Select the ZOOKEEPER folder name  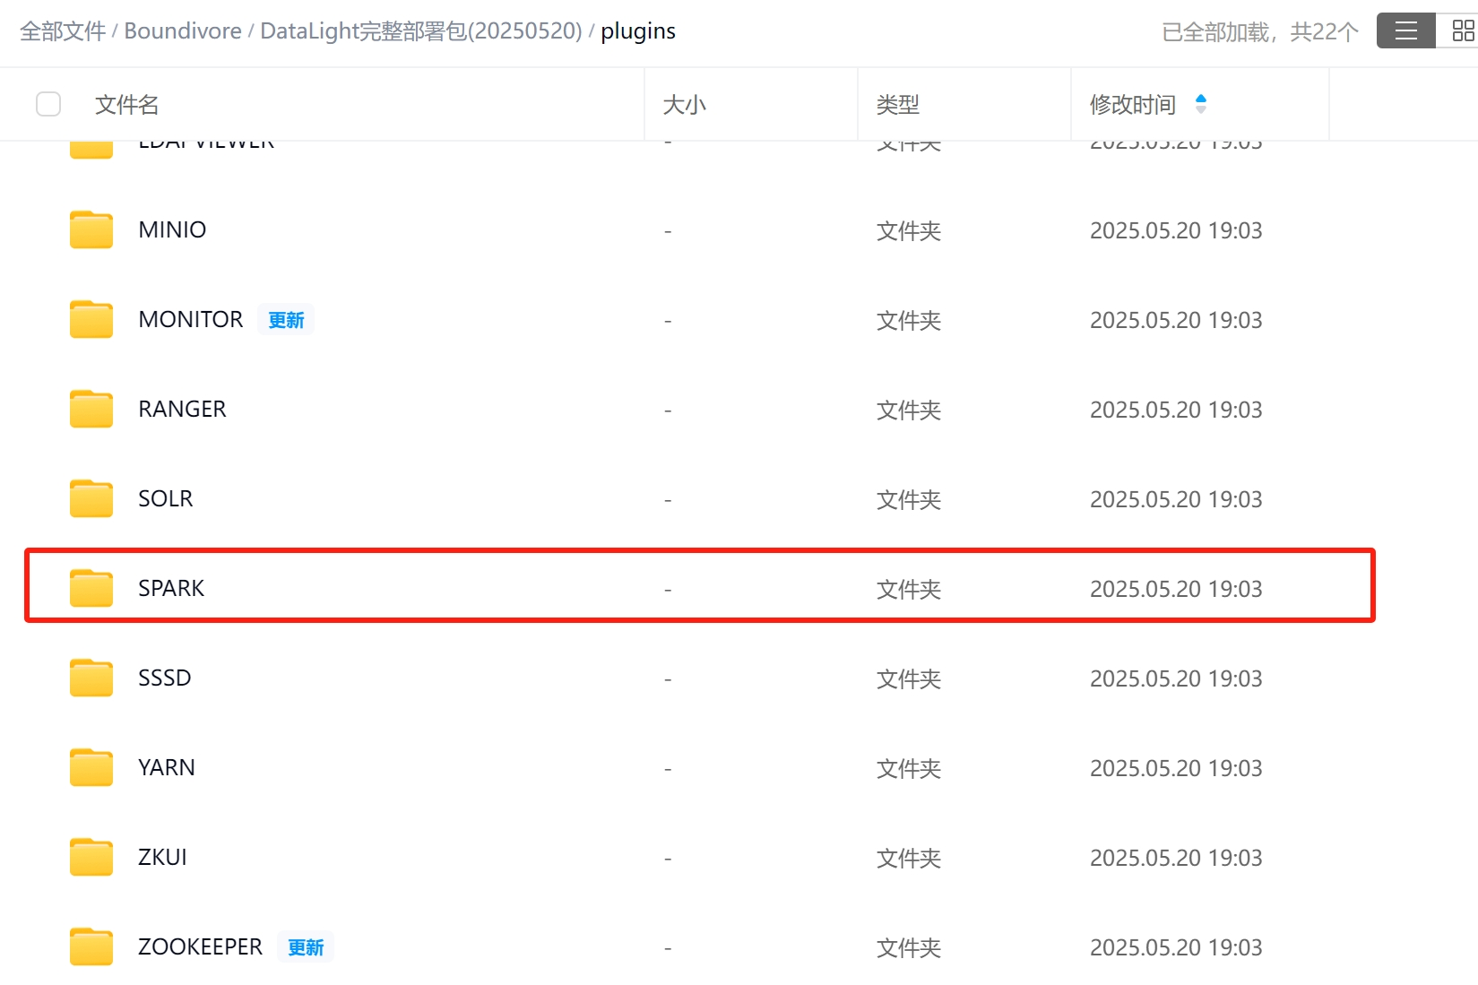click(x=201, y=946)
